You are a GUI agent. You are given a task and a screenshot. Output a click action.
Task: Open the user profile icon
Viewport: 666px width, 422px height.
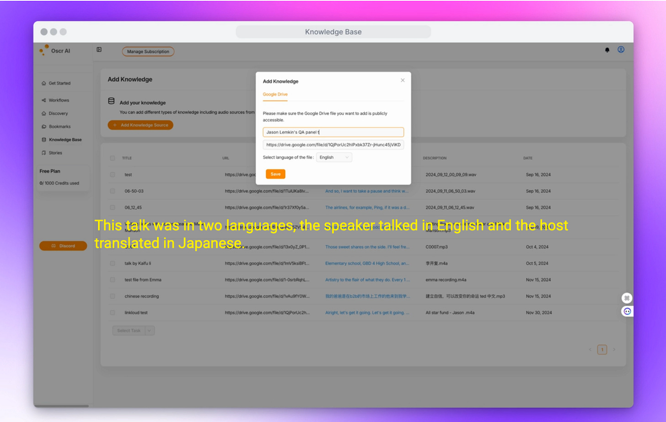pyautogui.click(x=621, y=49)
